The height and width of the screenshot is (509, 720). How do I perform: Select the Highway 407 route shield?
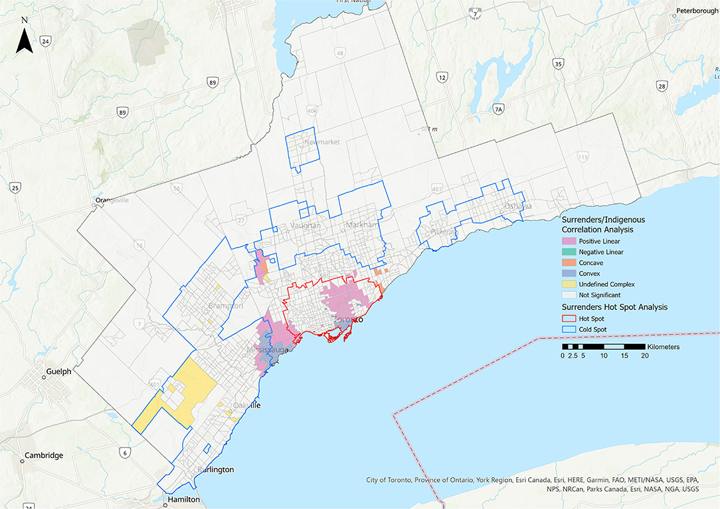(436, 188)
